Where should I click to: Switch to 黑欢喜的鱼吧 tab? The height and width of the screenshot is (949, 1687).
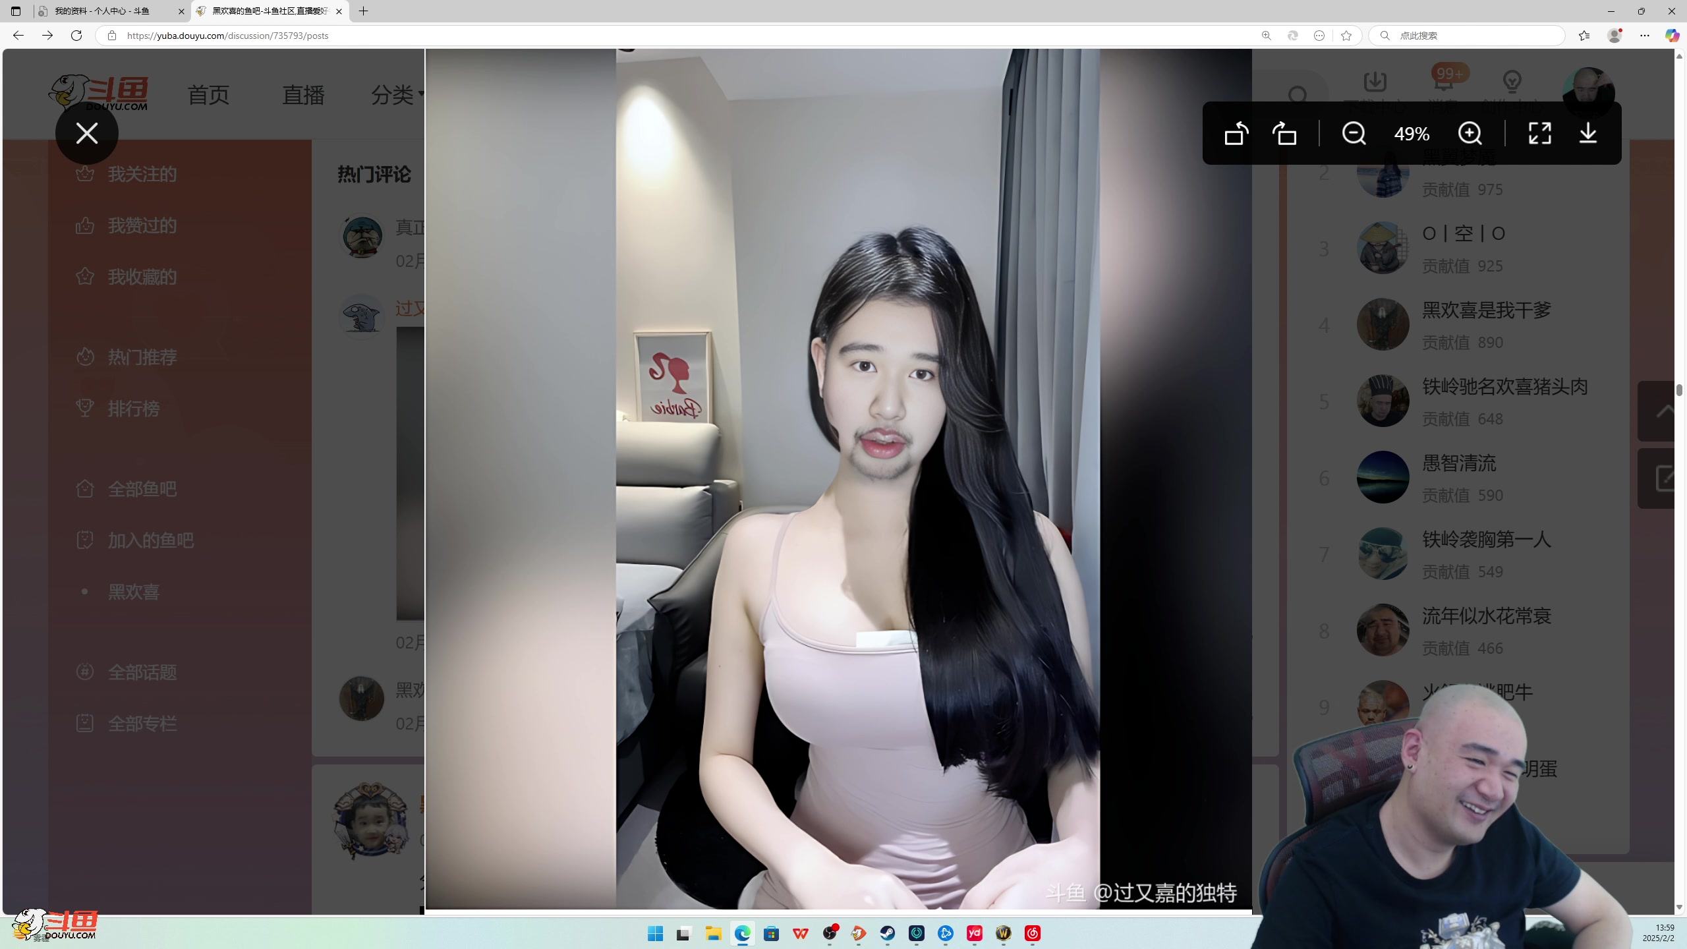tap(269, 11)
